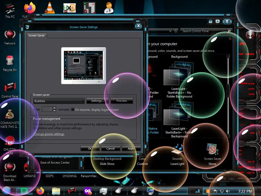This screenshot has height=196, width=261.
Task: Open the Bubbles screen saver dropdown
Action: [59, 101]
